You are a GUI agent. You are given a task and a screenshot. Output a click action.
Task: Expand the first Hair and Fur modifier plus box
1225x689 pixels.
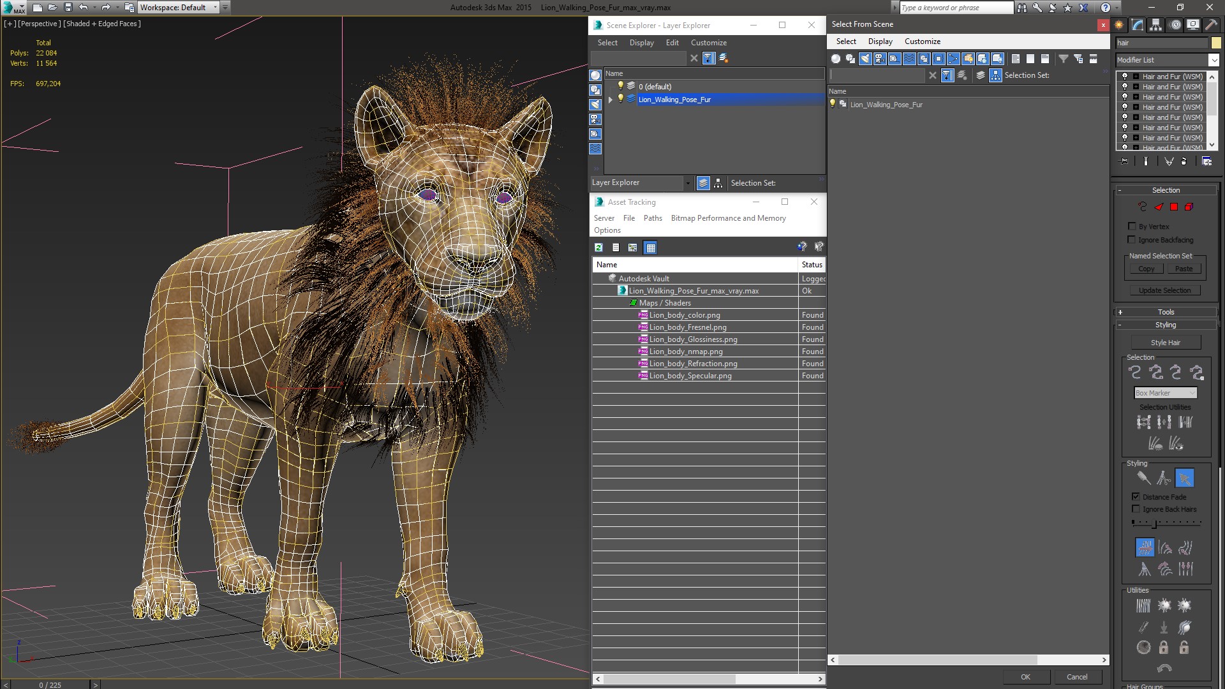click(x=1136, y=77)
